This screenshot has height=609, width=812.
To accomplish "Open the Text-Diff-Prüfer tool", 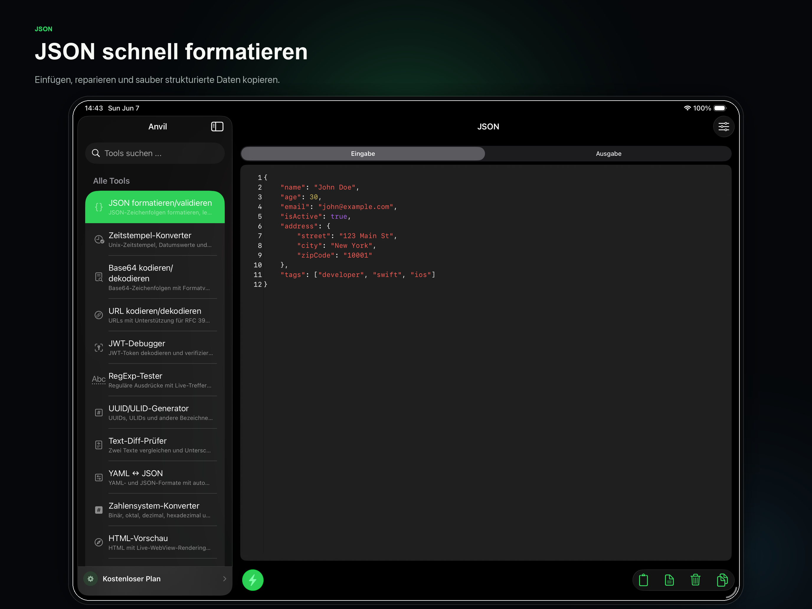I will [x=155, y=445].
